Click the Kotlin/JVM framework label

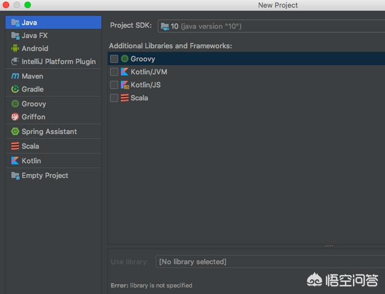click(149, 72)
